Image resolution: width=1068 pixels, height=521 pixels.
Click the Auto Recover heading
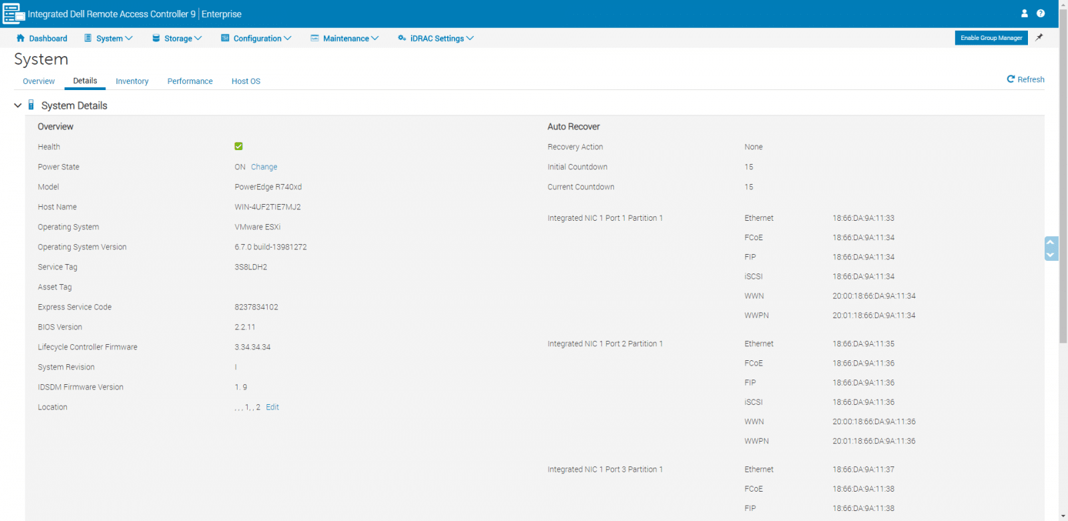pos(573,127)
